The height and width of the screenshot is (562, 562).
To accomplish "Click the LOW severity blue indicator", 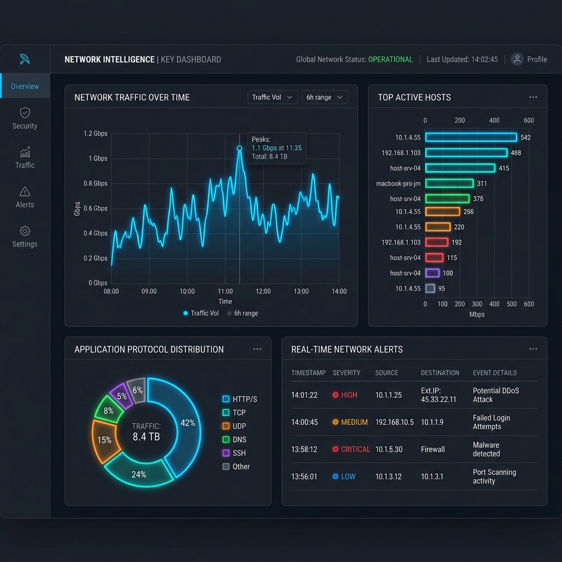I will 335,477.
